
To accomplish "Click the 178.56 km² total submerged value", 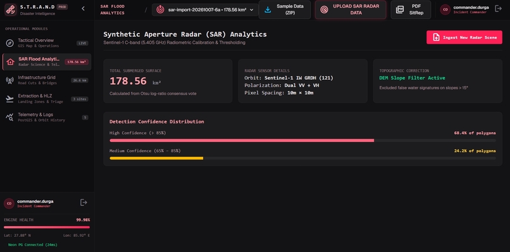I will pyautogui.click(x=135, y=81).
